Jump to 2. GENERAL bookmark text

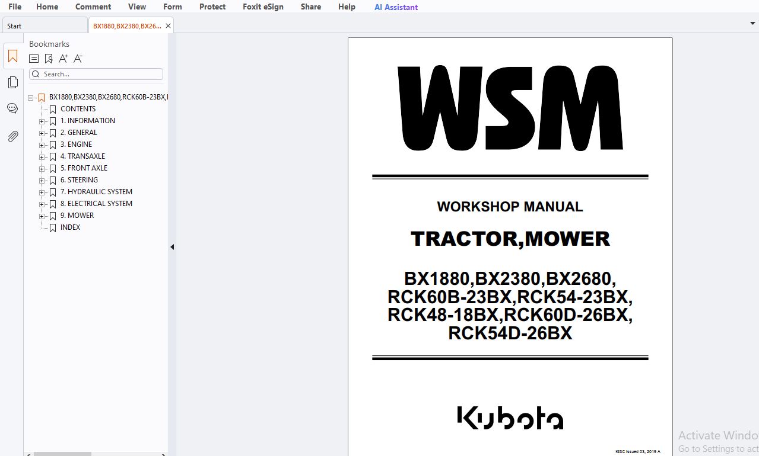pyautogui.click(x=79, y=133)
